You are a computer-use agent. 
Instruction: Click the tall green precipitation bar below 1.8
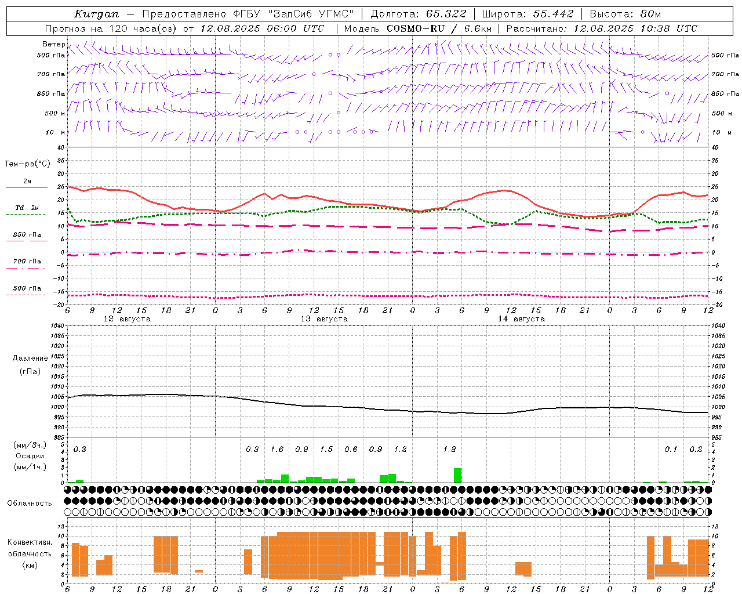click(458, 475)
